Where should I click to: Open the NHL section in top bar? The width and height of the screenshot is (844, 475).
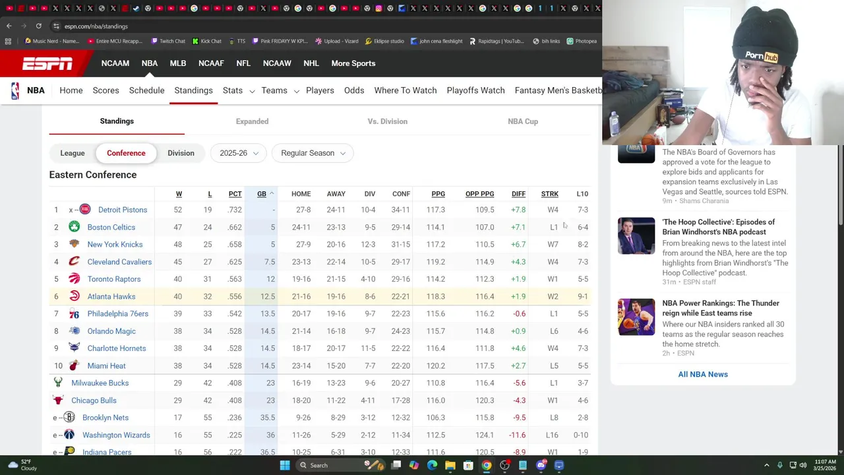(311, 63)
